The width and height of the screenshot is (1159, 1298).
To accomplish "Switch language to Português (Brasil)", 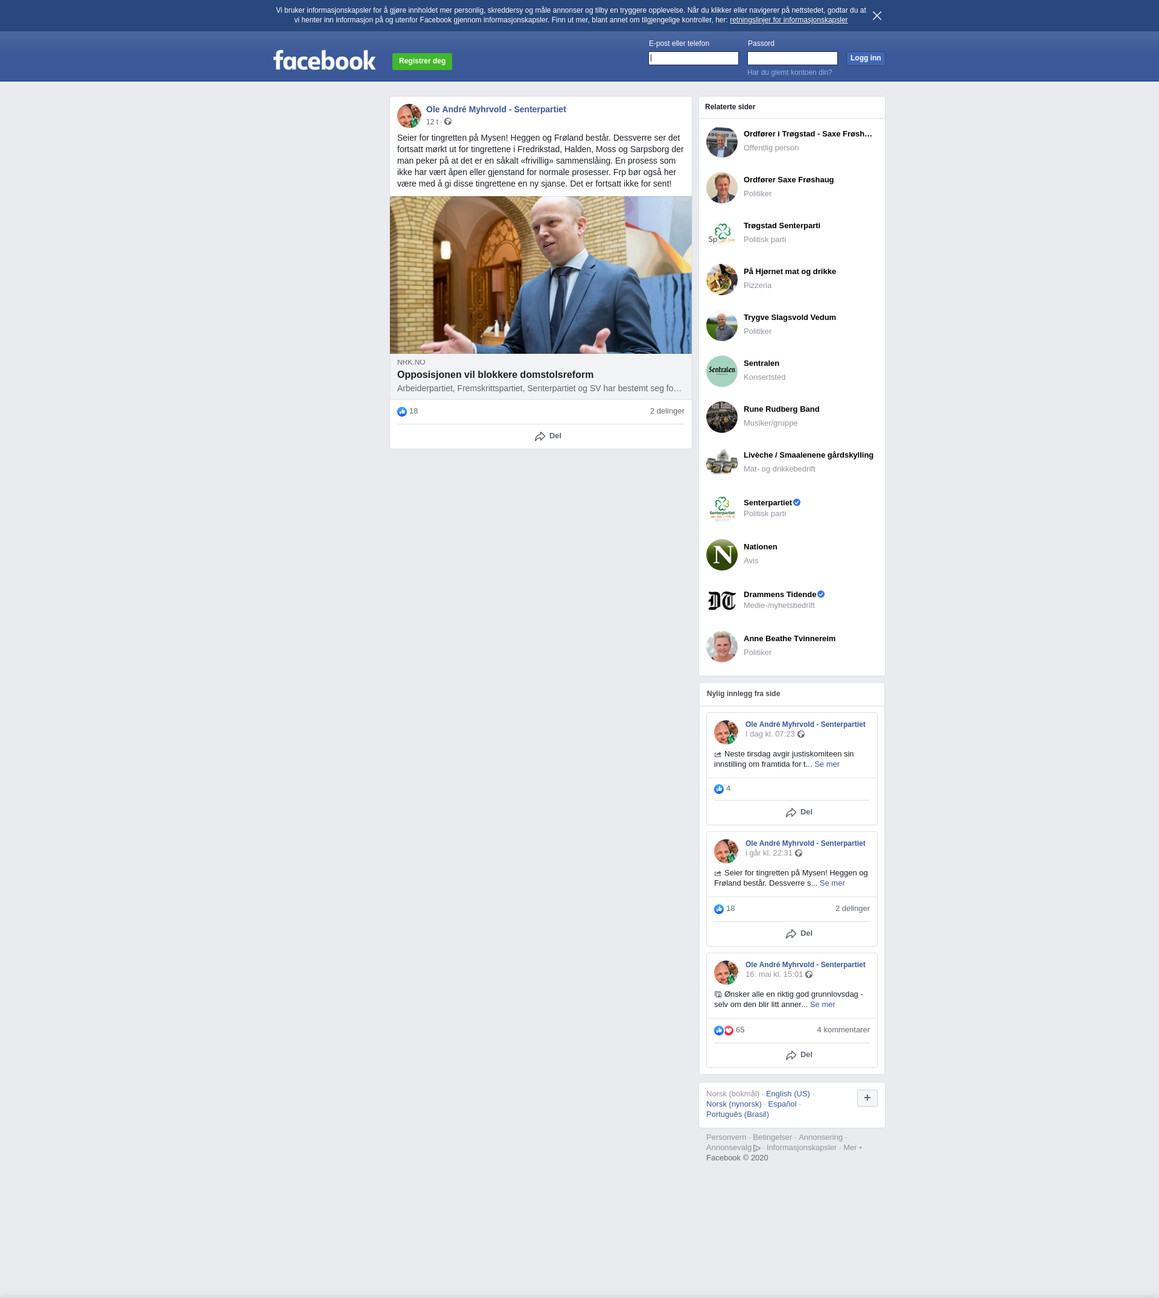I will tap(738, 1114).
